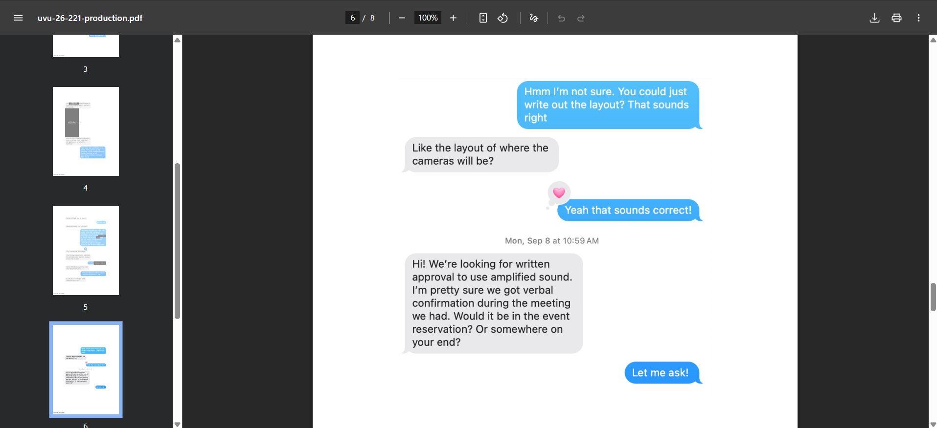Click thumbnail panel scroll down arrow

click(178, 424)
